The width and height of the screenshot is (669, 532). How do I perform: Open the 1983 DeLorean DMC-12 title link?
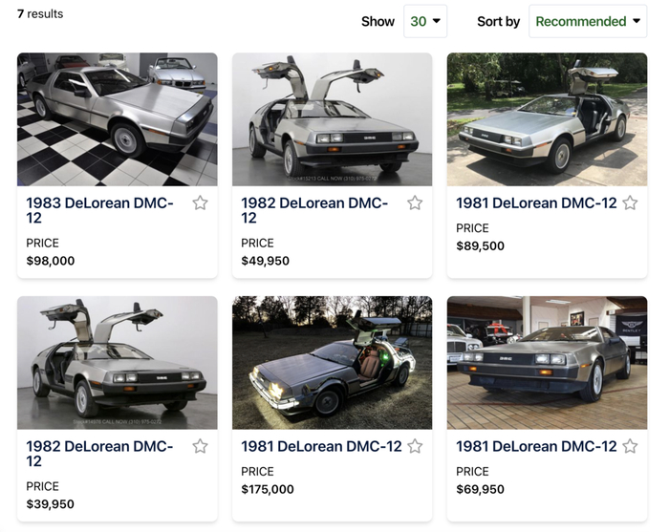[99, 210]
